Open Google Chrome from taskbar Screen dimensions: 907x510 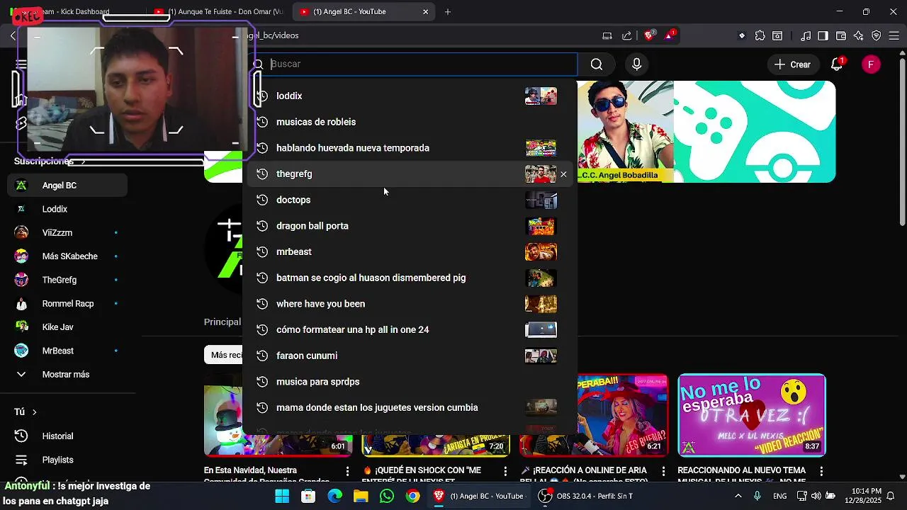tap(412, 496)
